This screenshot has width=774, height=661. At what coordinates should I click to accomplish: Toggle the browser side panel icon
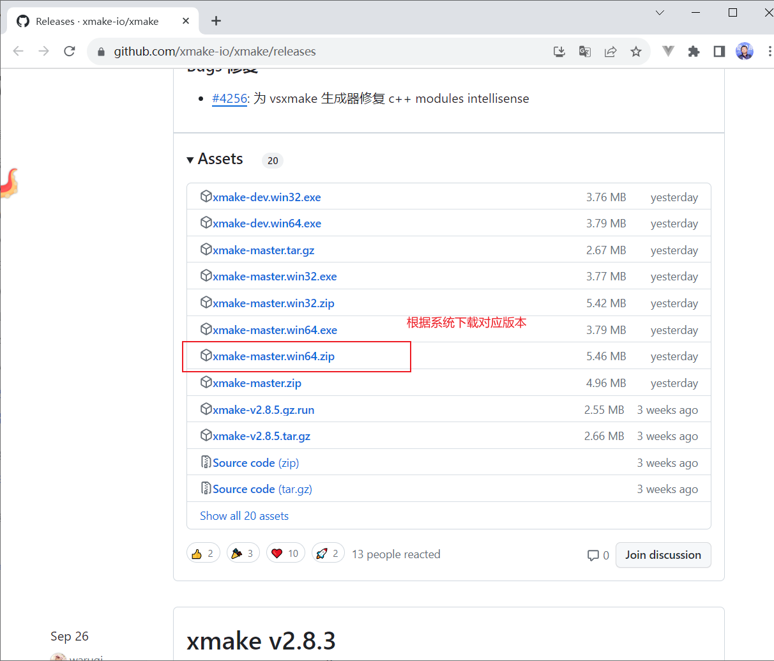point(719,52)
